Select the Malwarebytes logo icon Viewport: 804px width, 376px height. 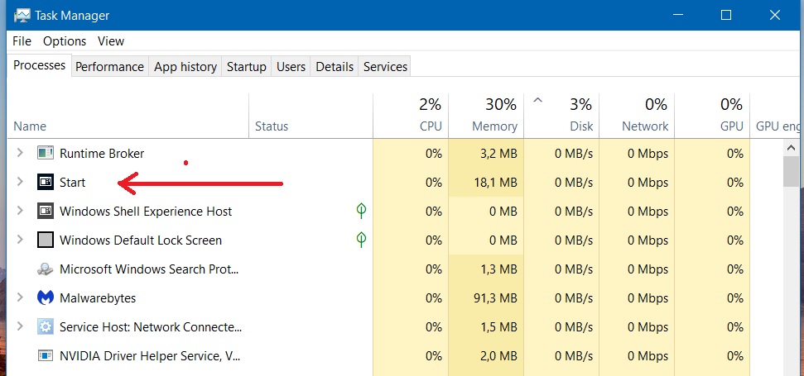coord(46,297)
